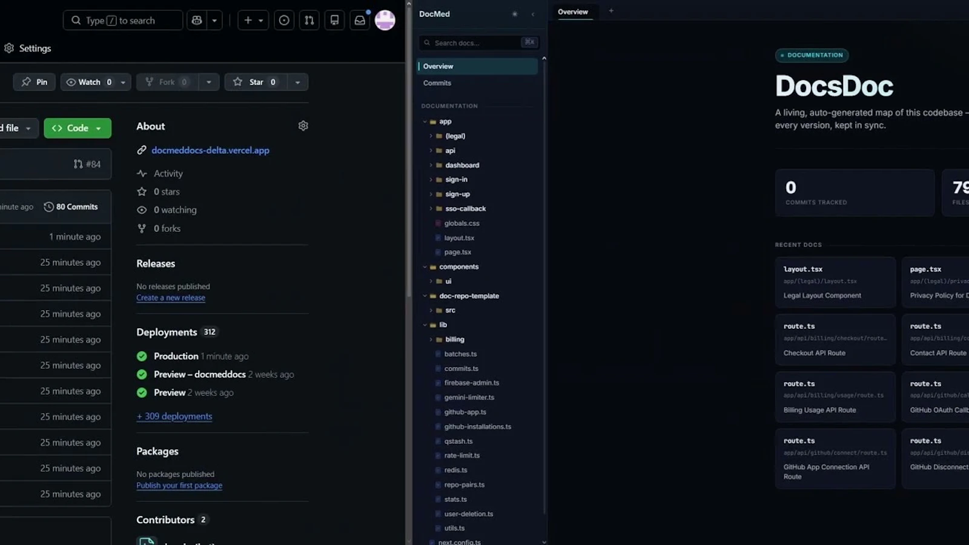Open the repository Settings tab
Image resolution: width=969 pixels, height=545 pixels.
28,48
